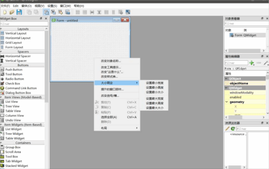Select the windowModality property row
The image size is (269, 169).
pyautogui.click(x=245, y=93)
